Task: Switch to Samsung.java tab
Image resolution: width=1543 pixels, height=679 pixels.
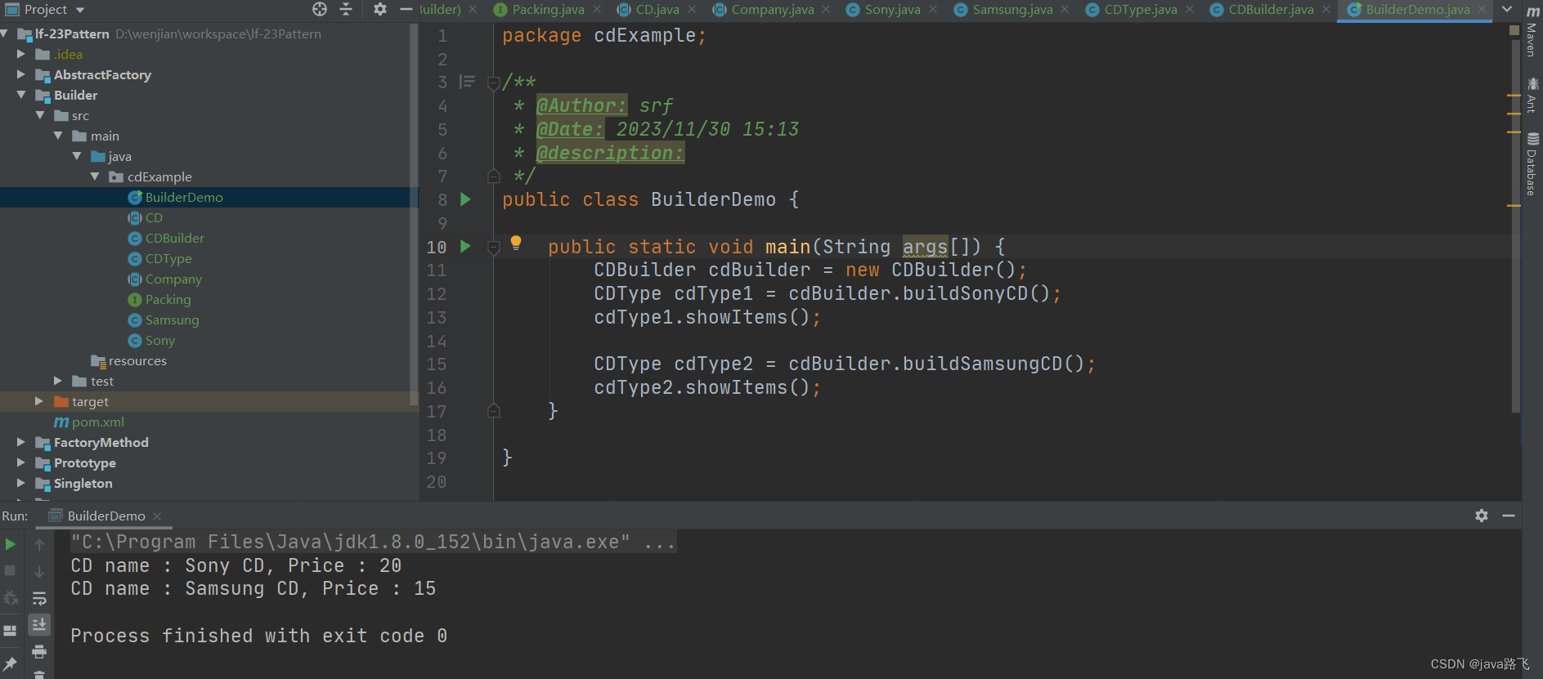Action: point(1012,10)
